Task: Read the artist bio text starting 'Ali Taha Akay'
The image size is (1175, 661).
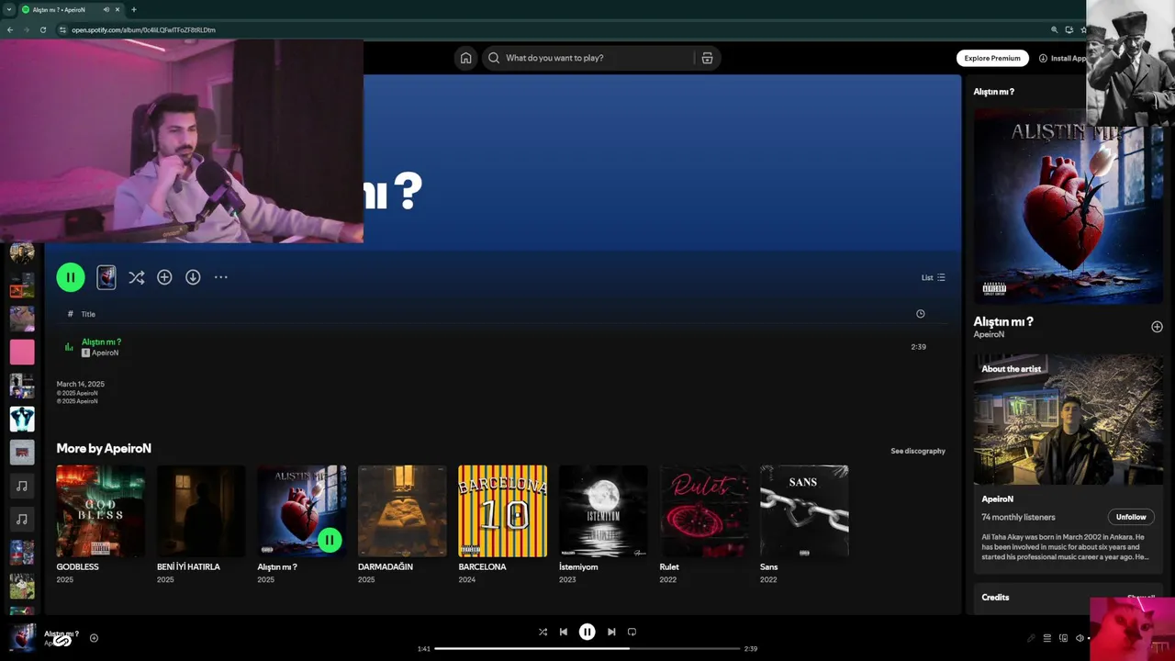Action: pyautogui.click(x=1065, y=546)
